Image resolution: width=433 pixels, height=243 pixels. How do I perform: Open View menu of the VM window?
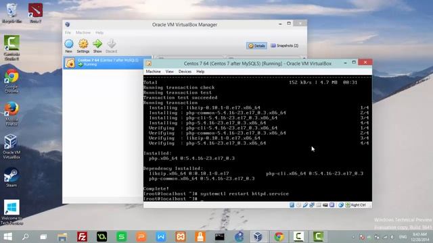[x=170, y=72]
